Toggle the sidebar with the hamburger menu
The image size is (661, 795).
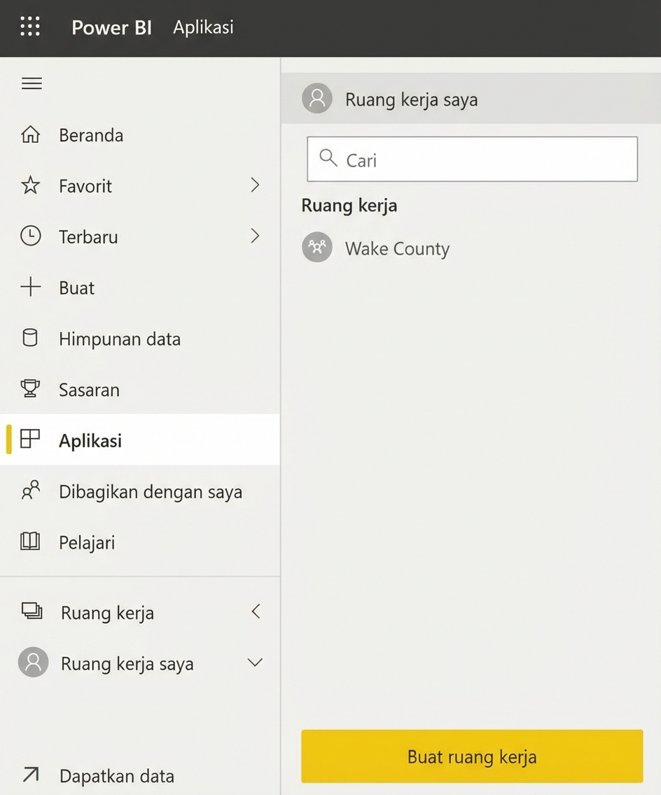click(31, 83)
